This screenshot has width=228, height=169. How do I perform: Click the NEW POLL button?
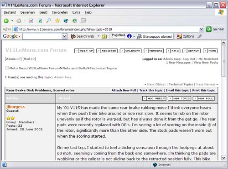tap(204, 99)
